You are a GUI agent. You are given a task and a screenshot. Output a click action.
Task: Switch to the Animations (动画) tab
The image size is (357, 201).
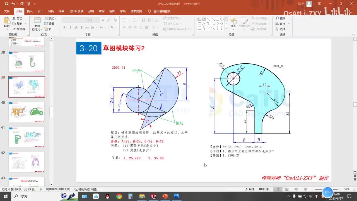pyautogui.click(x=61, y=11)
